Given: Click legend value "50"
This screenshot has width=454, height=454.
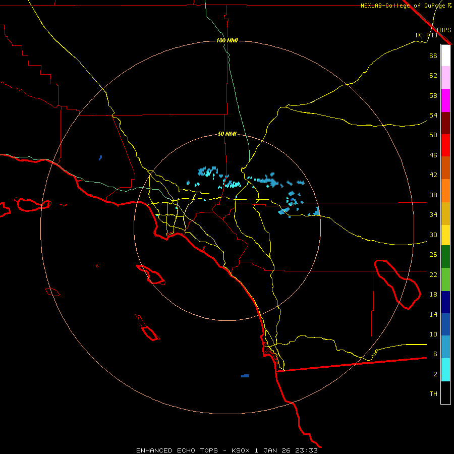Looking at the screenshot, I should (433, 135).
